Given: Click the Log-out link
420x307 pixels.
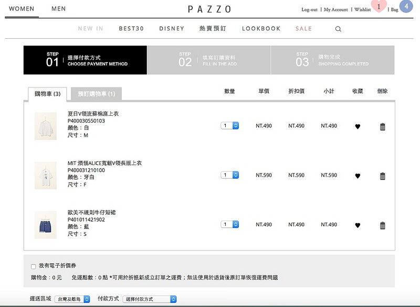Looking at the screenshot, I should tap(309, 9).
